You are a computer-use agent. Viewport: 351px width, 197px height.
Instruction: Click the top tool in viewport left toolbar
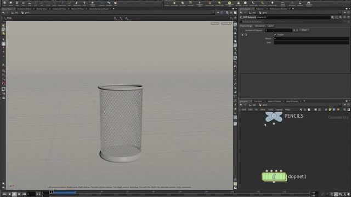tap(3, 26)
